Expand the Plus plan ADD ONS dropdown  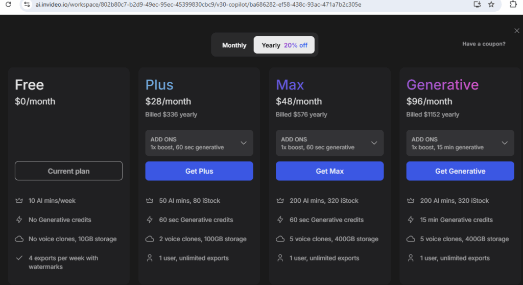point(199,143)
